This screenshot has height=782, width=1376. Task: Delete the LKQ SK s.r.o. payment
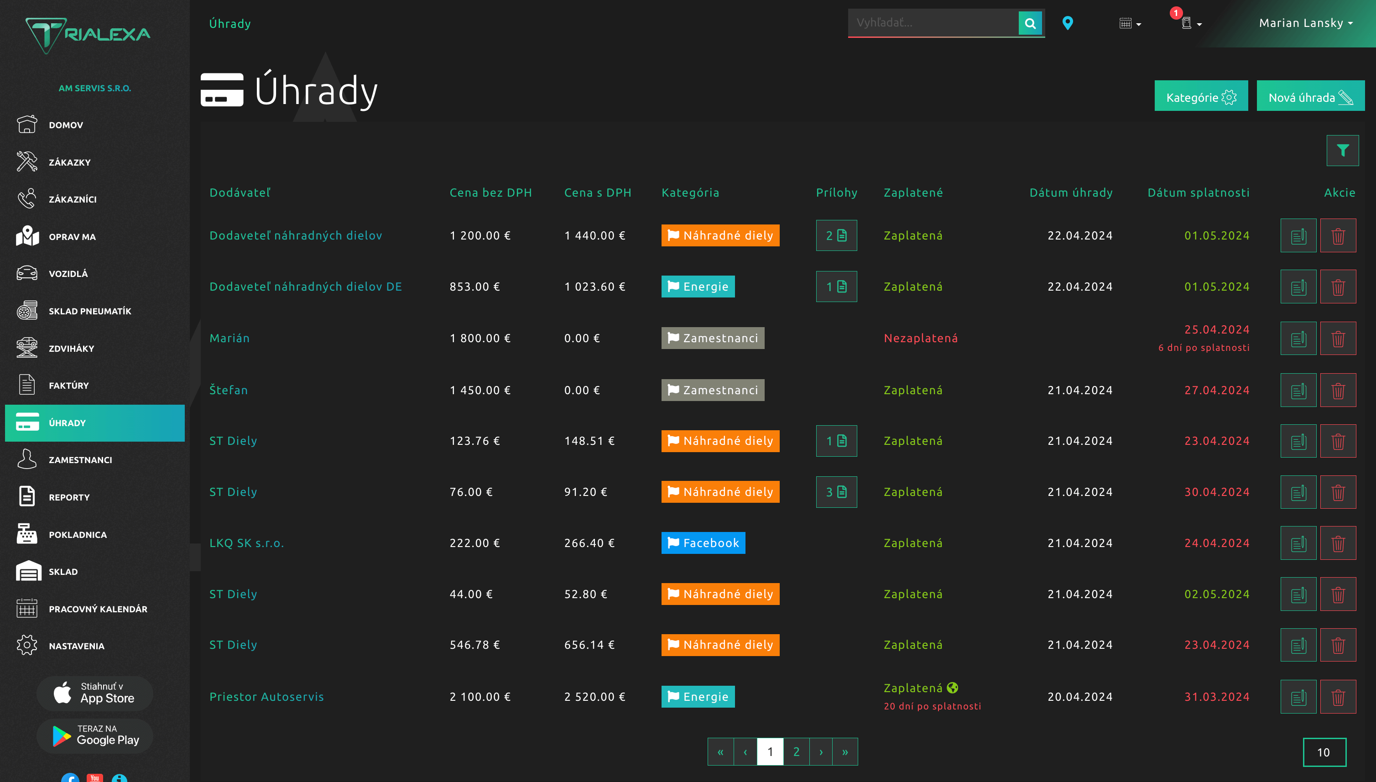pos(1338,543)
